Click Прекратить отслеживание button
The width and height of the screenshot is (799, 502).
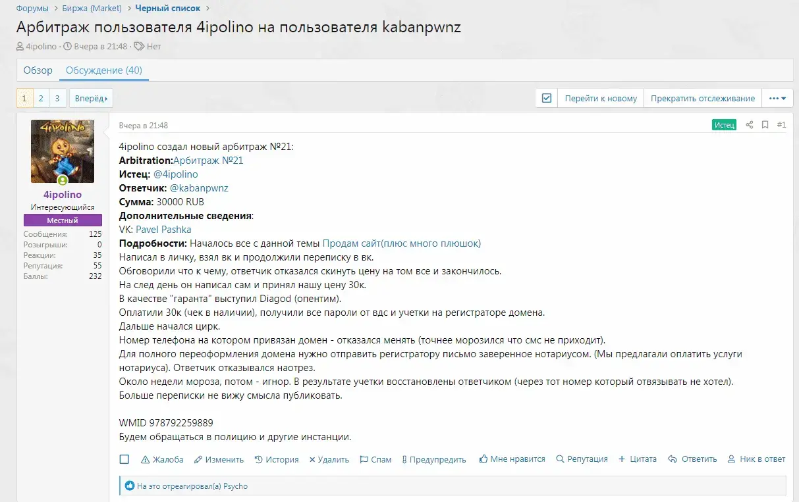click(x=703, y=98)
